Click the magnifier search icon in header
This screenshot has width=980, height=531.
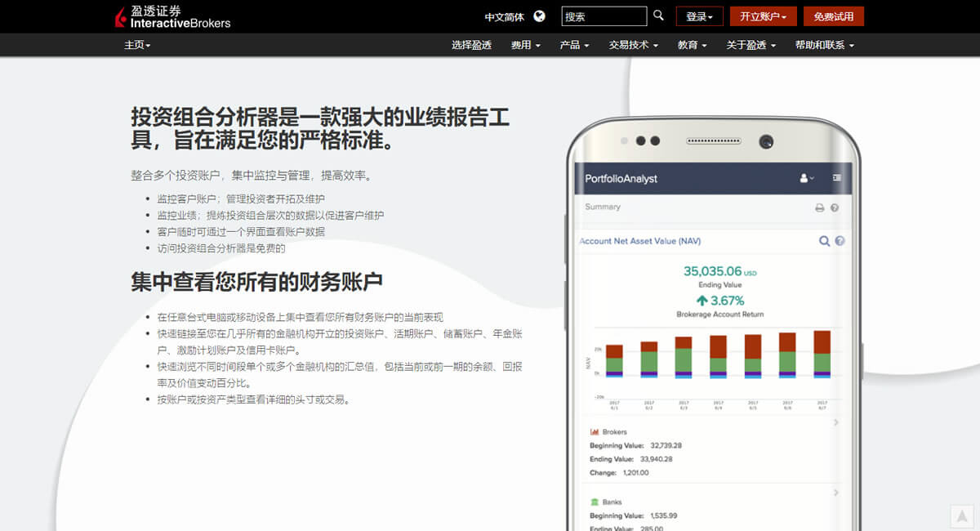point(659,16)
